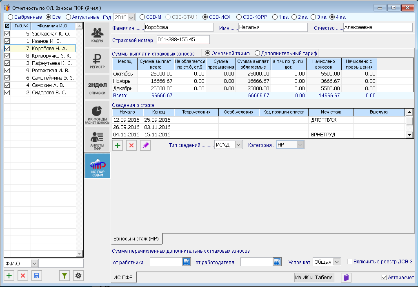Open 2НДФЛ Справки section

coord(97,87)
